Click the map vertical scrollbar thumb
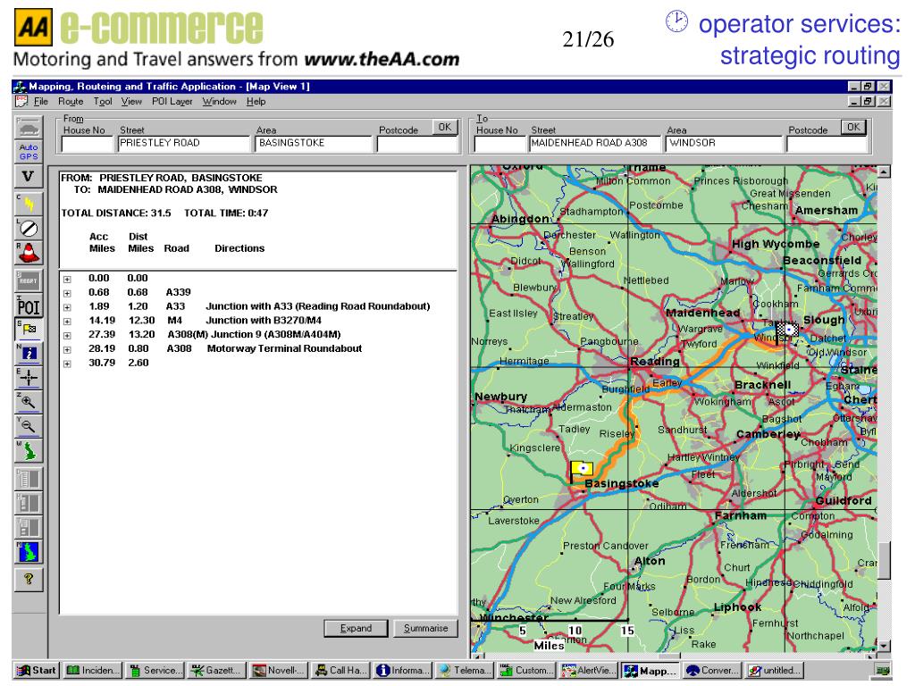Screen dimensions: 915x686 pyautogui.click(x=884, y=561)
